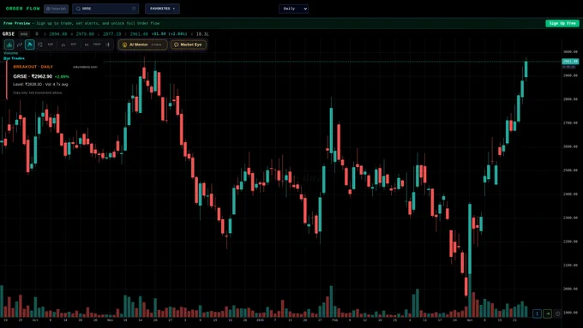
Task: Open the fx indicators icon
Action: click(x=63, y=45)
